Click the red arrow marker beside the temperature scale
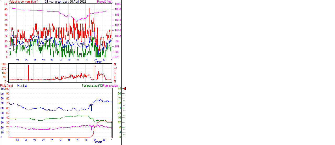 124,89
